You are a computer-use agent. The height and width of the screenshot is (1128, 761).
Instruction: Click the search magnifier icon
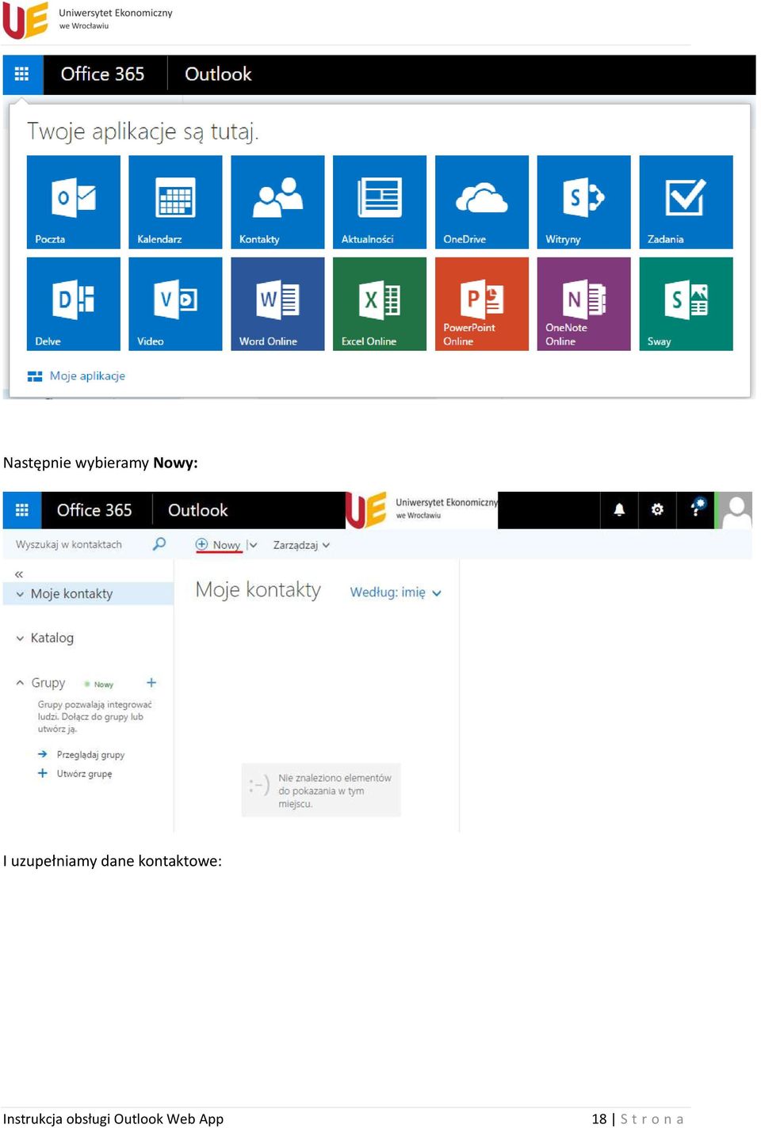tap(159, 544)
